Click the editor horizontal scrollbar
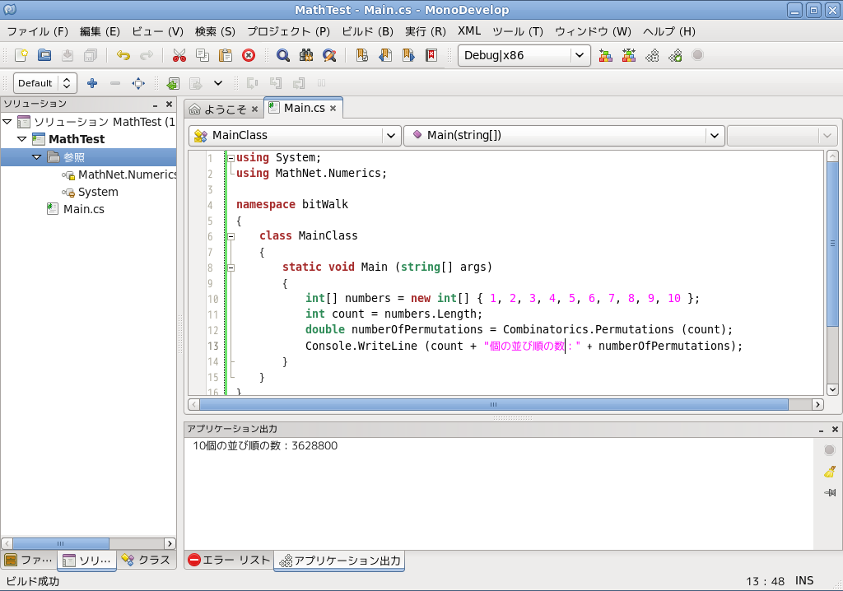The height and width of the screenshot is (591, 843). 494,404
